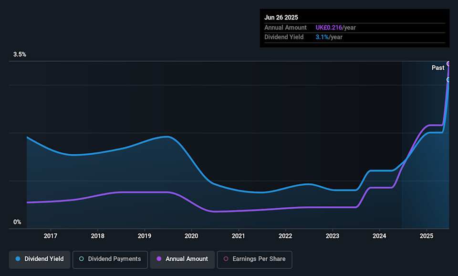Screen dimensions: 458x276
Task: Select the blue end marker on Dividend Yield line
Action: point(448,80)
